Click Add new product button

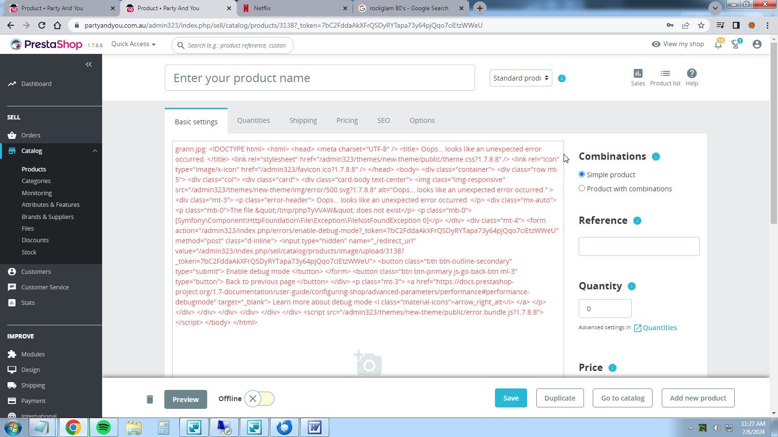pyautogui.click(x=698, y=398)
